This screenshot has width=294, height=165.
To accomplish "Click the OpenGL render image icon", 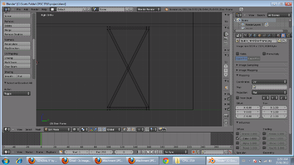I will [160, 129].
